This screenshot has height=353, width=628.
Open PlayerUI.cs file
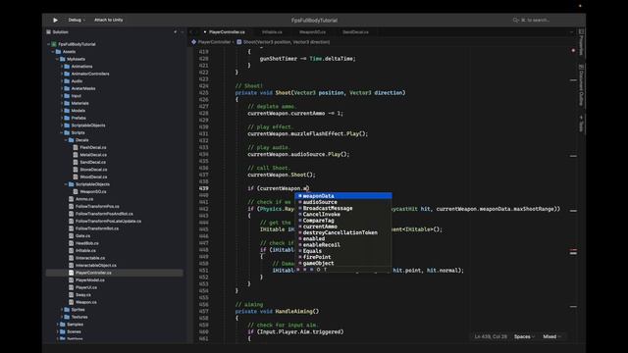point(86,287)
